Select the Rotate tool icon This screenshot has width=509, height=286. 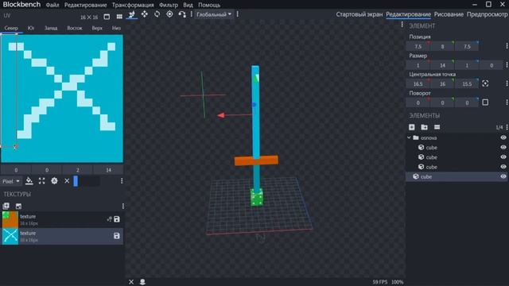point(157,14)
